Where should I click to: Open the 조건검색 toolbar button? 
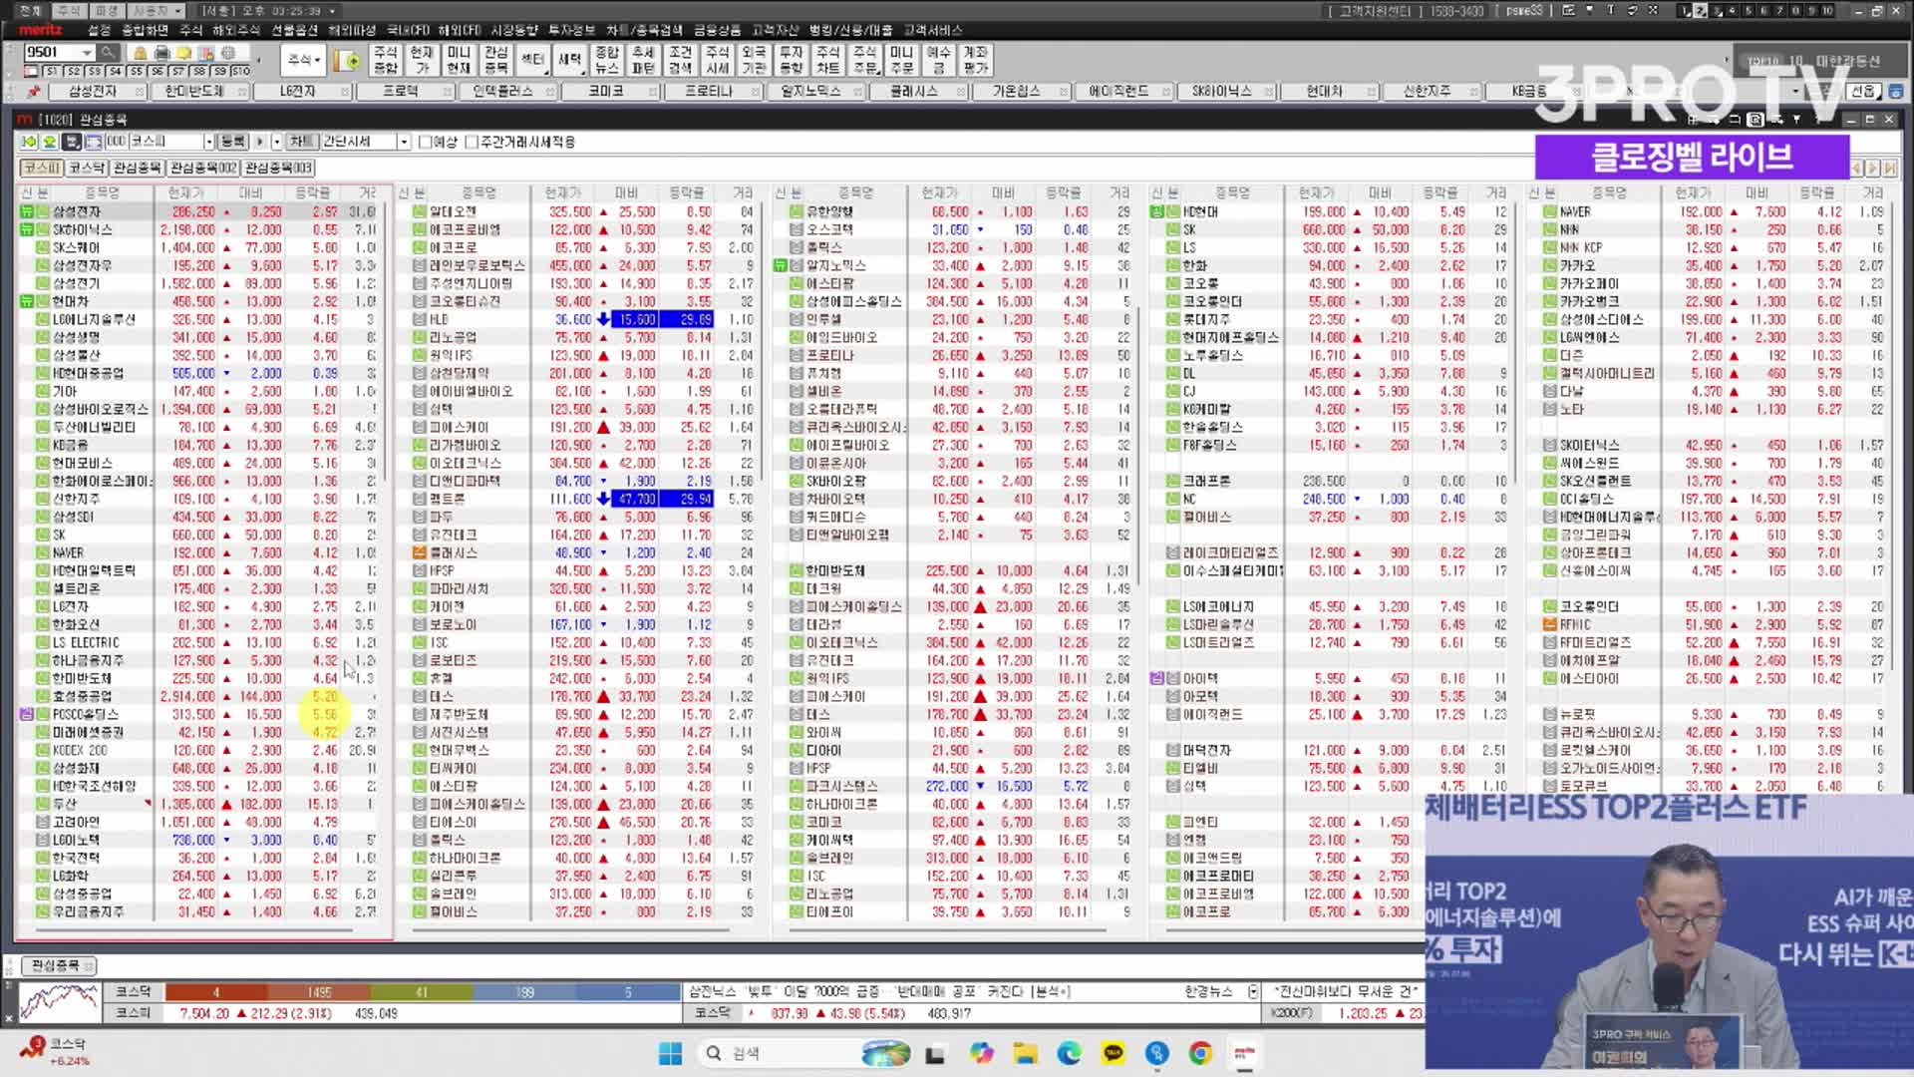click(x=680, y=60)
